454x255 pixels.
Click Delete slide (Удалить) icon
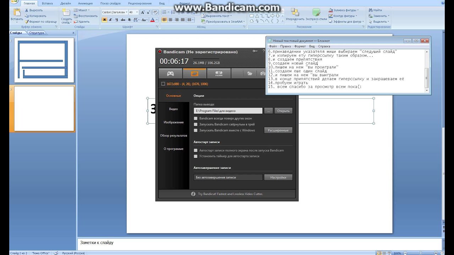point(76,22)
